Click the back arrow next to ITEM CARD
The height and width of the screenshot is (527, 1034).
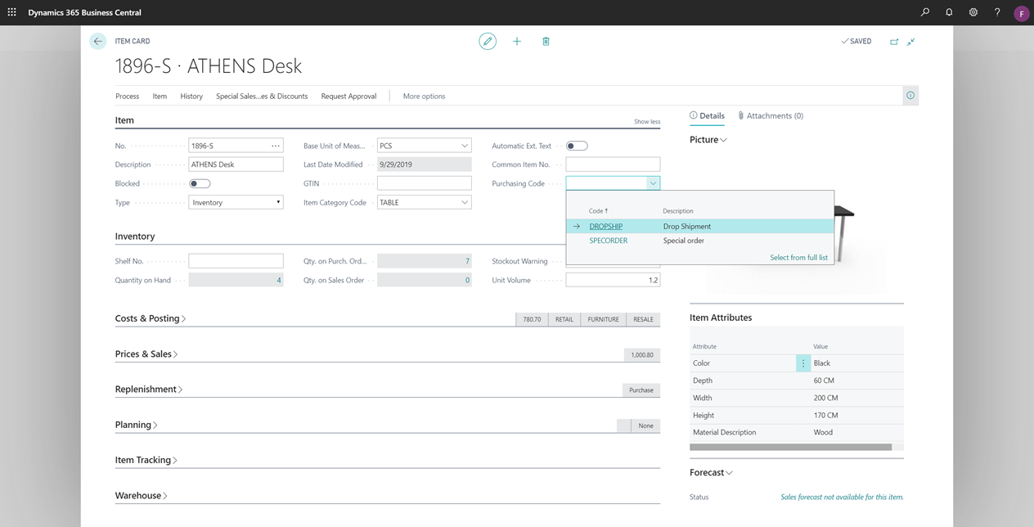(x=97, y=40)
